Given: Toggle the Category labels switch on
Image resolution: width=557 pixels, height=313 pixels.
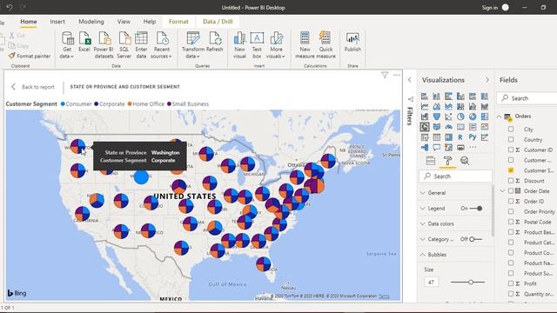Looking at the screenshot, I should [475, 239].
